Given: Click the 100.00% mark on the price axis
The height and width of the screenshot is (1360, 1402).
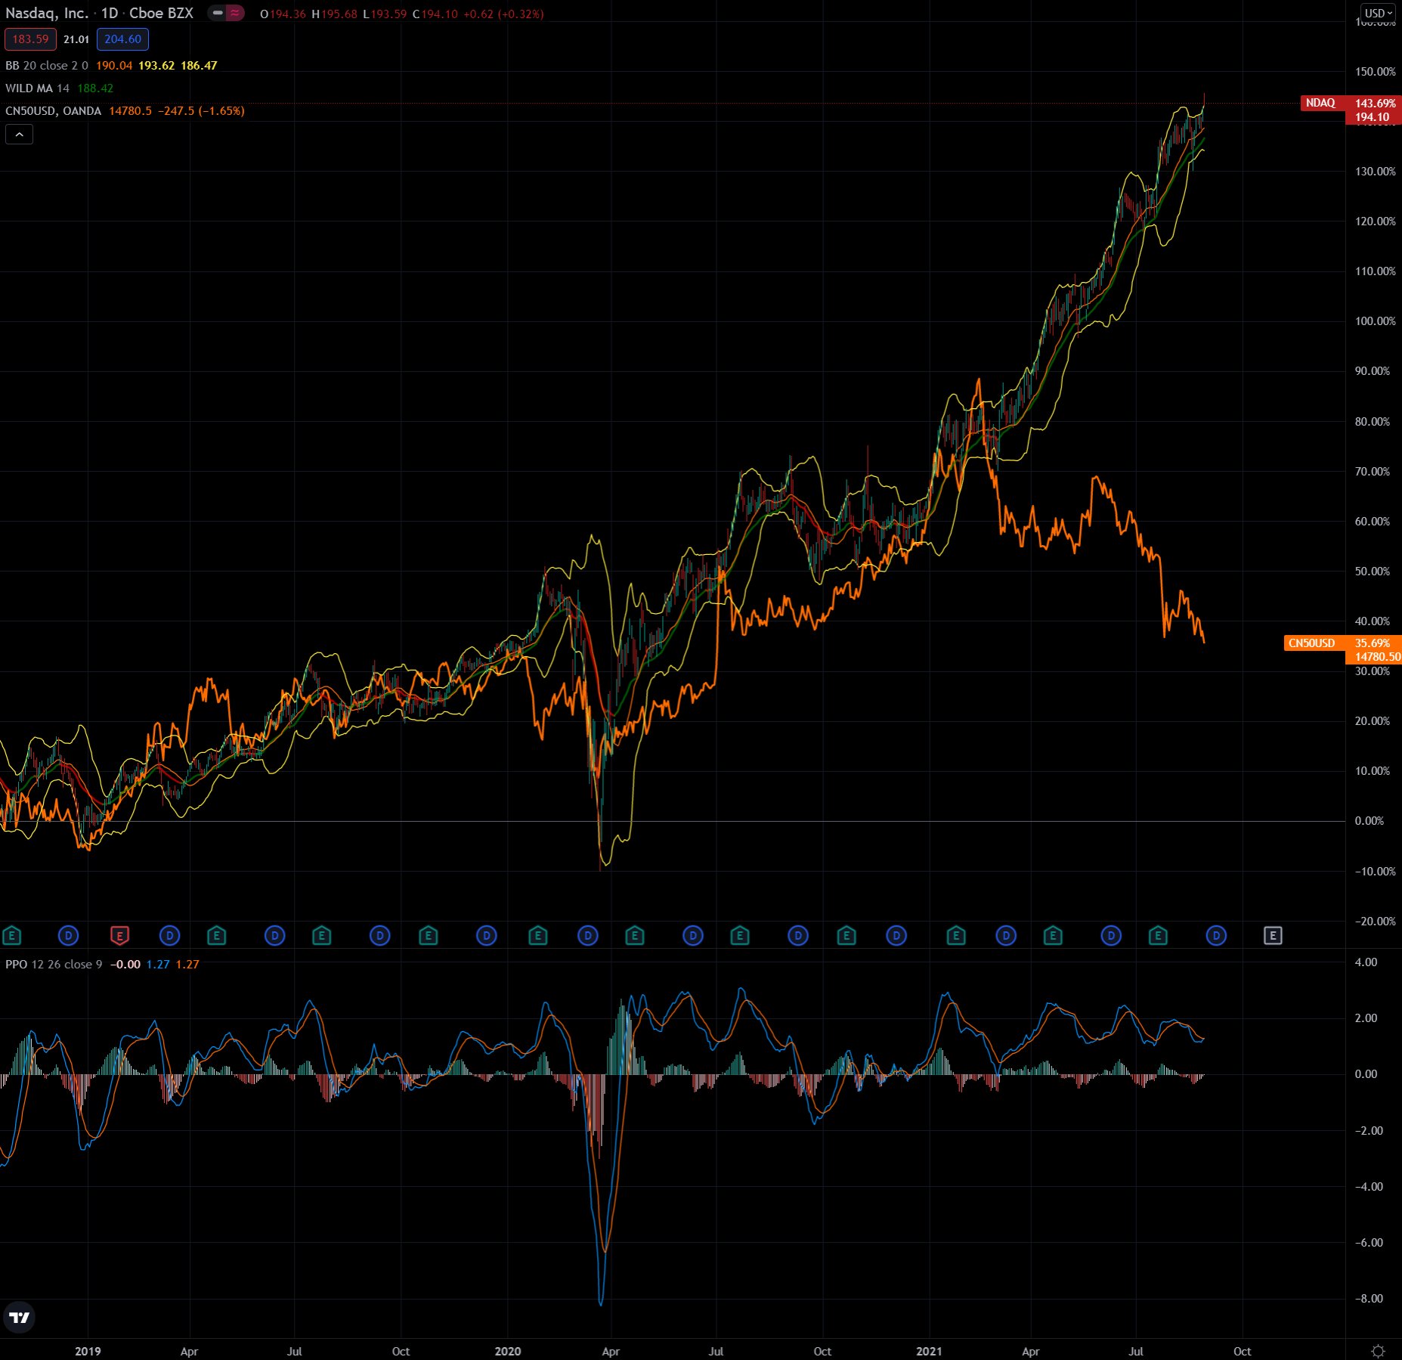Looking at the screenshot, I should [1376, 321].
